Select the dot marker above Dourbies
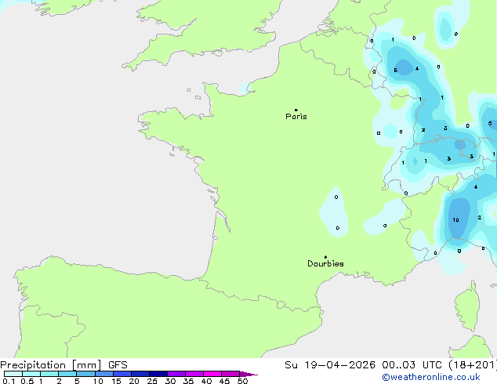The image size is (497, 384). [x=325, y=257]
